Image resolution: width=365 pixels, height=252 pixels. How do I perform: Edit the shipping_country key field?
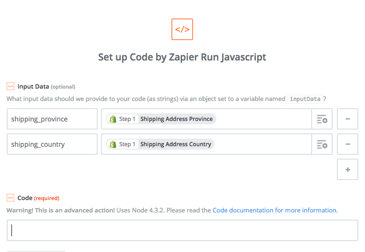(x=52, y=144)
